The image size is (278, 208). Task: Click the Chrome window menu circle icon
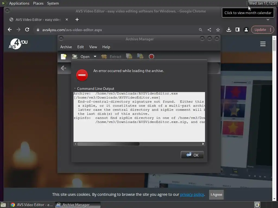coord(7,11)
